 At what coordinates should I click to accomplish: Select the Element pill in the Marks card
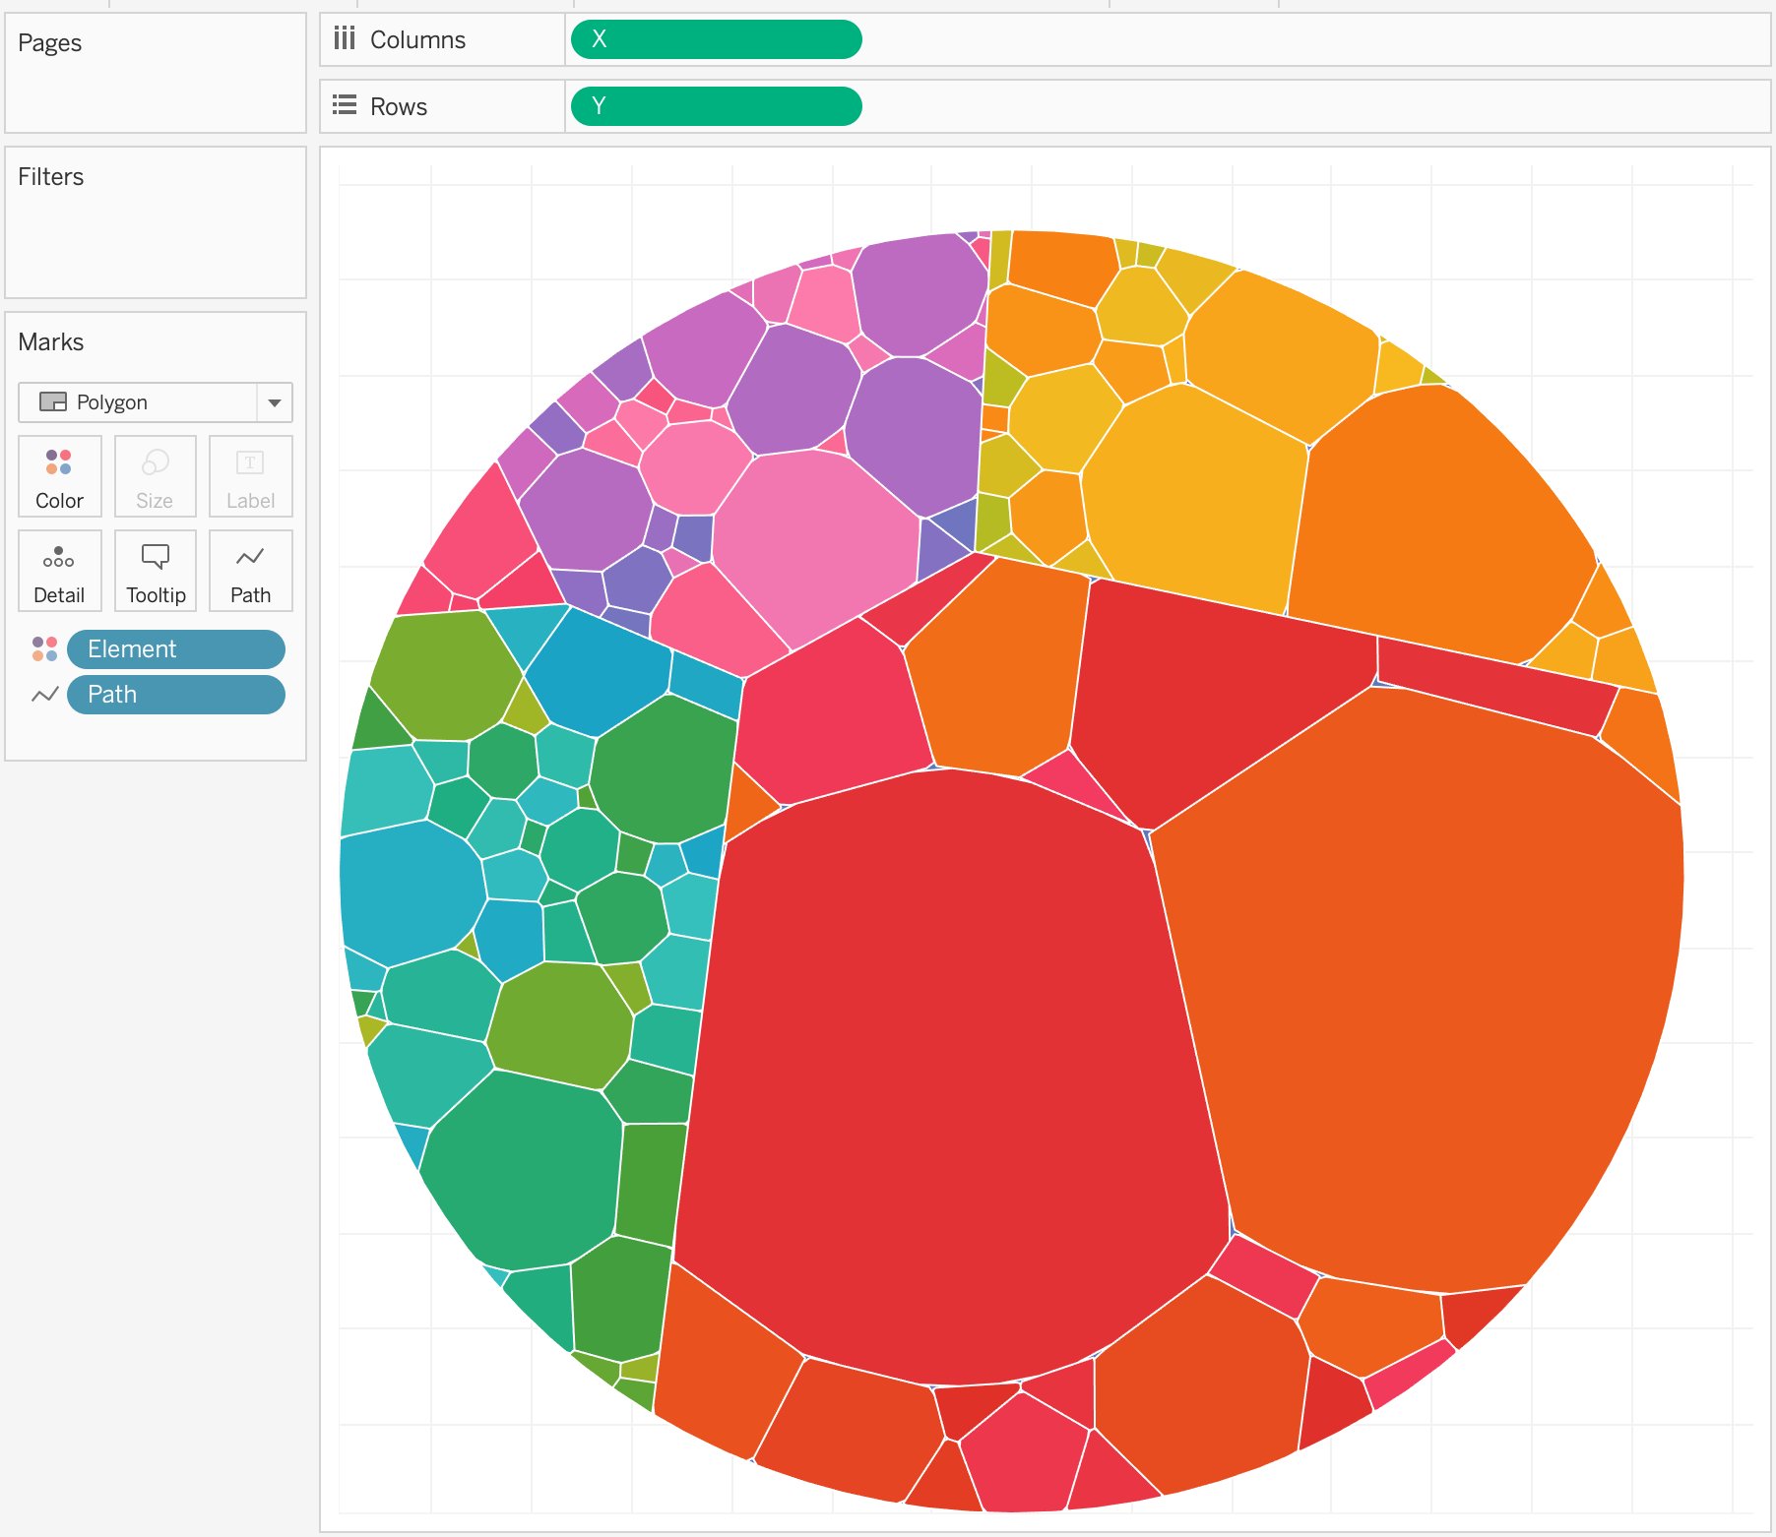tap(175, 648)
